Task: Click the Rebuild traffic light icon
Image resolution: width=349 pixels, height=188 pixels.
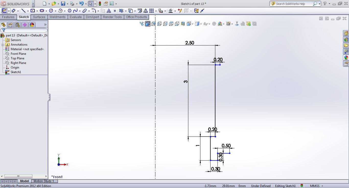Action: 100,4
